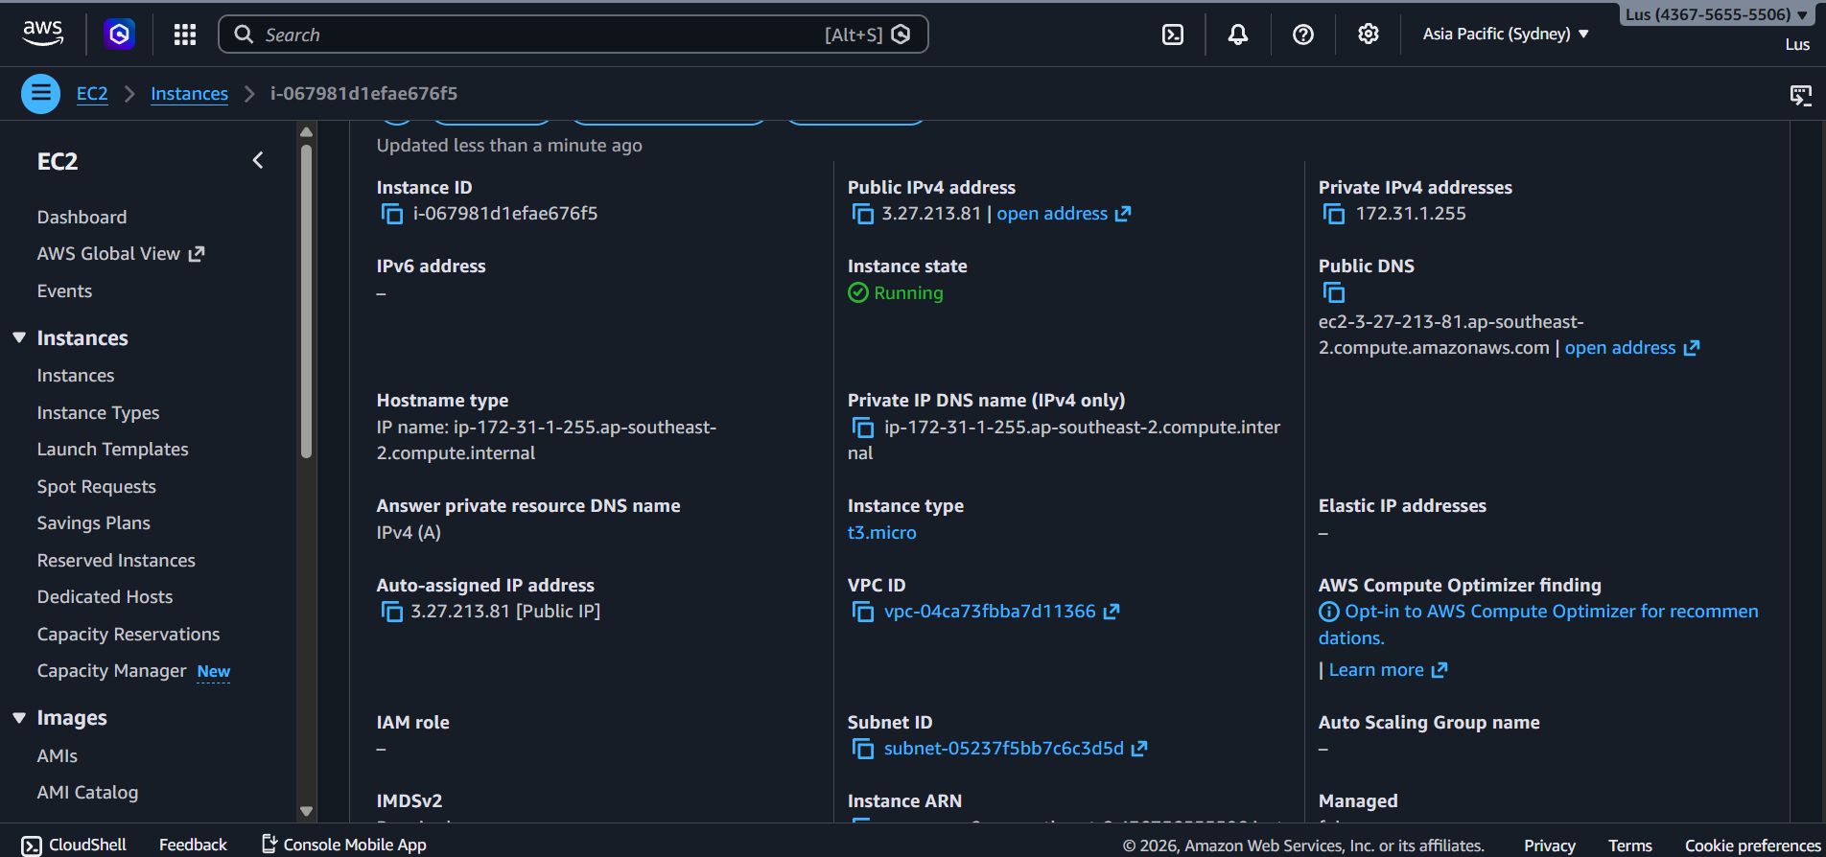Image resolution: width=1826 pixels, height=857 pixels.
Task: Click the t3.micro instance type link
Action: [x=881, y=533]
